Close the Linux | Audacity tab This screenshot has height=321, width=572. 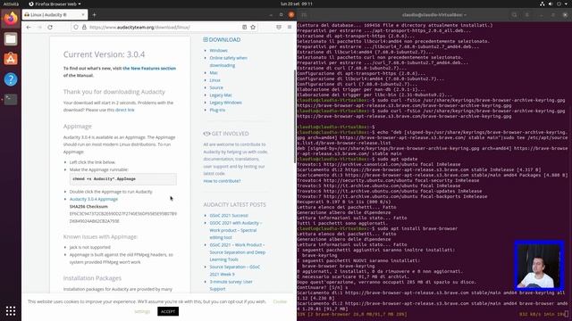[x=83, y=15]
